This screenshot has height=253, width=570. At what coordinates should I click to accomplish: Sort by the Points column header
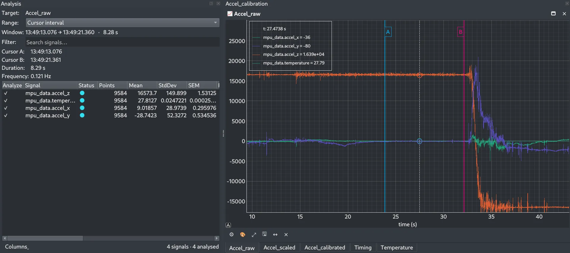112,86
